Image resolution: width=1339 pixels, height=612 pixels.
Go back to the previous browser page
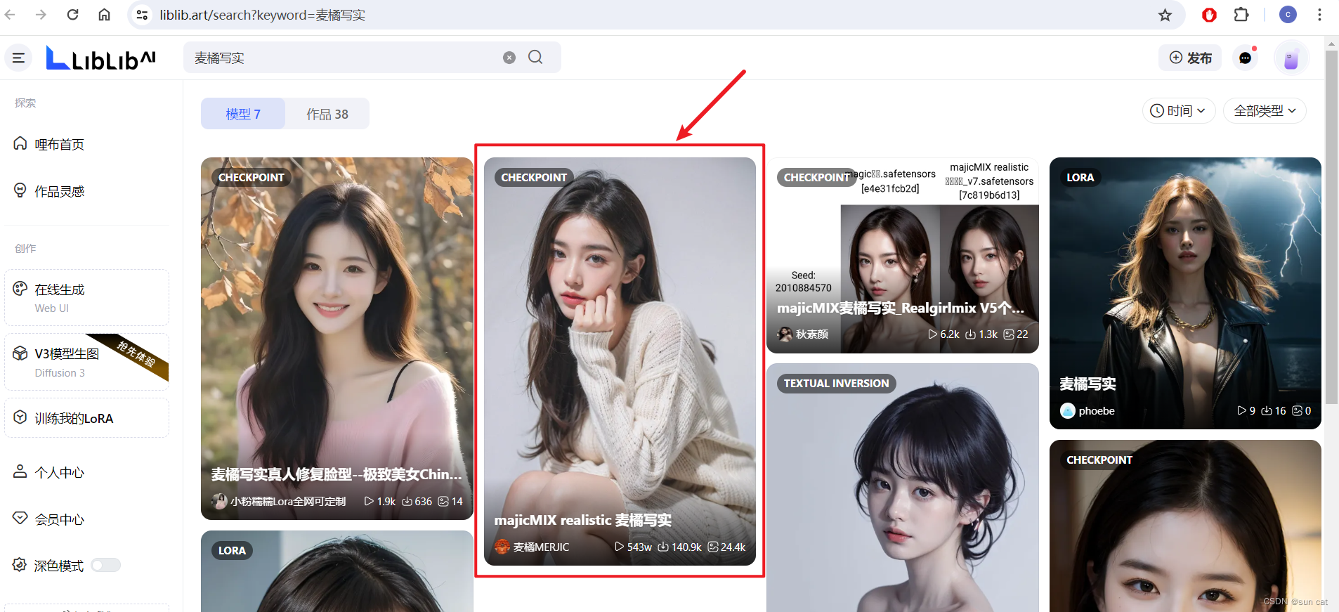pyautogui.click(x=10, y=15)
